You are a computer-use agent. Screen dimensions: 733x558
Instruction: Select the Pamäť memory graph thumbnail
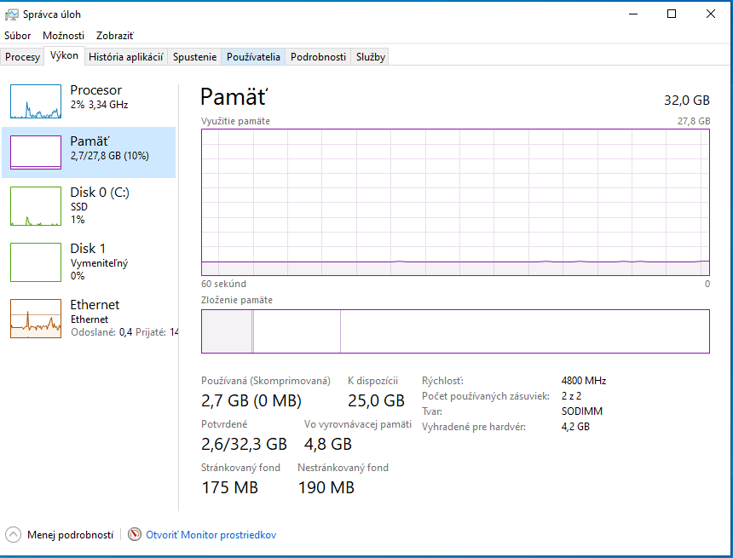pyautogui.click(x=36, y=152)
